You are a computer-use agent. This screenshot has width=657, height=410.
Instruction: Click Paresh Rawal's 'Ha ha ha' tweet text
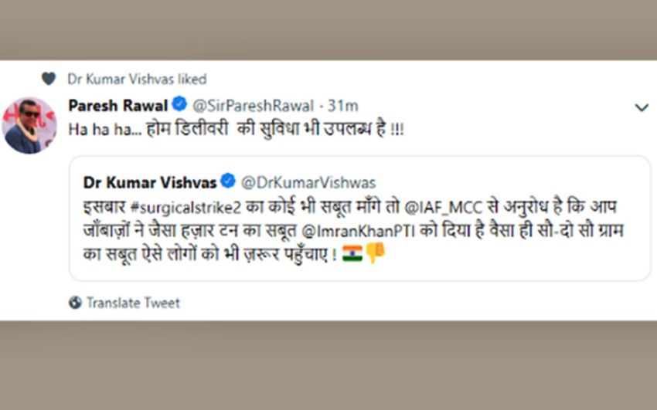[236, 128]
